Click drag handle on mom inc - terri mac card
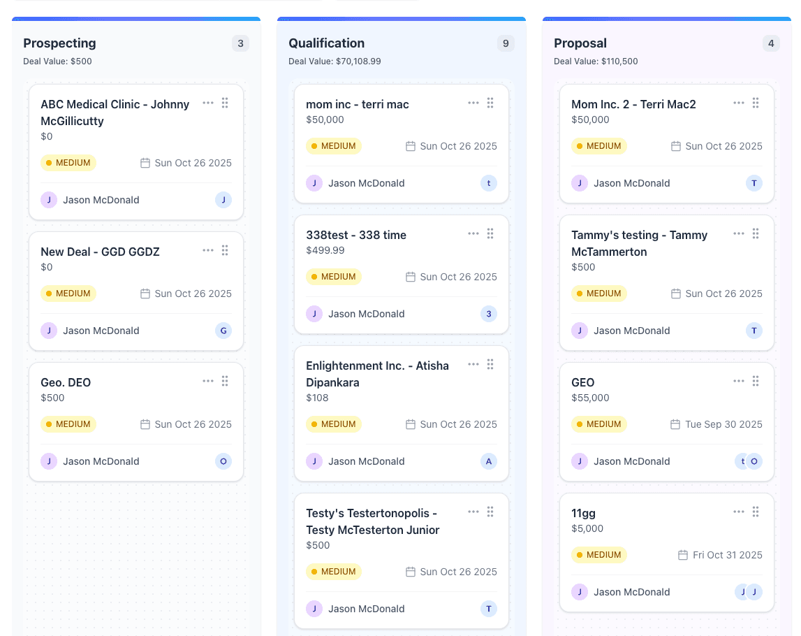 [490, 103]
